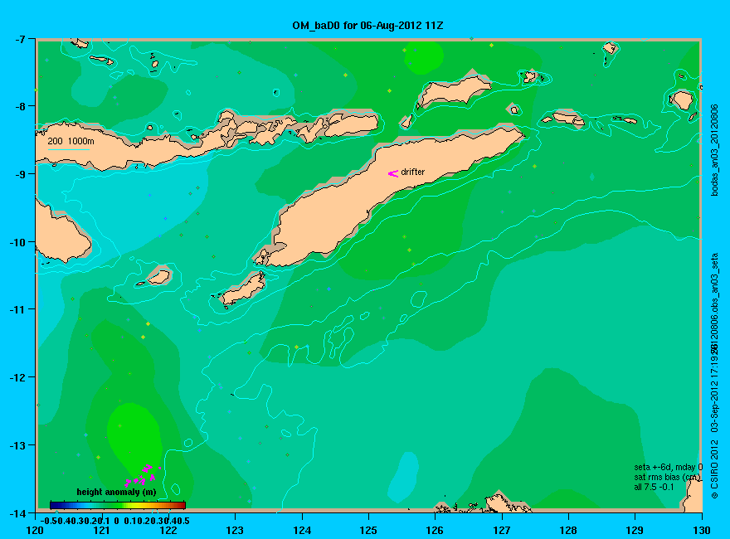Click latitude tick label "-14"
Viewport: 730px width, 539px height.
tap(17, 513)
